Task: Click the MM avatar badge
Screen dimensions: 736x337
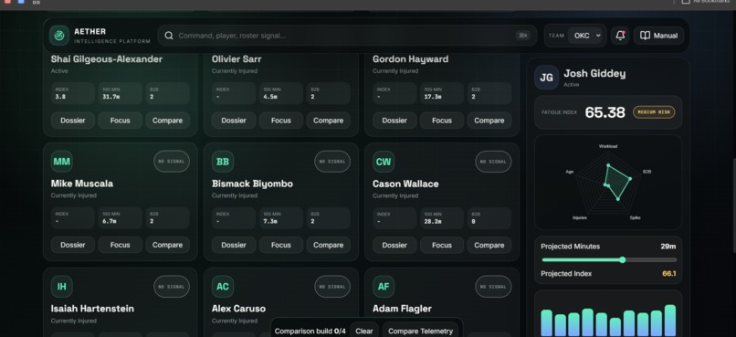Action: (61, 162)
